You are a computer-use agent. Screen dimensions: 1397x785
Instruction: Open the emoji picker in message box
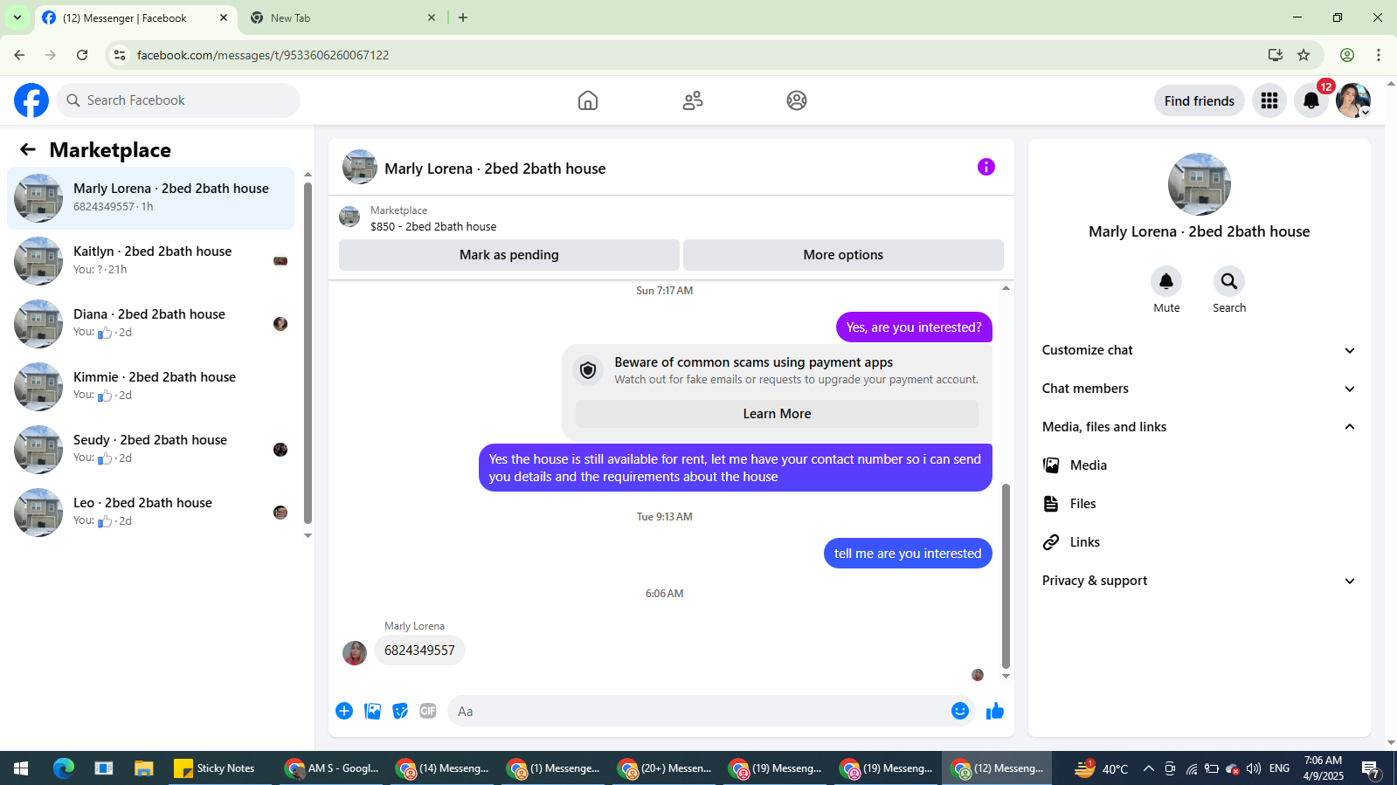[960, 711]
